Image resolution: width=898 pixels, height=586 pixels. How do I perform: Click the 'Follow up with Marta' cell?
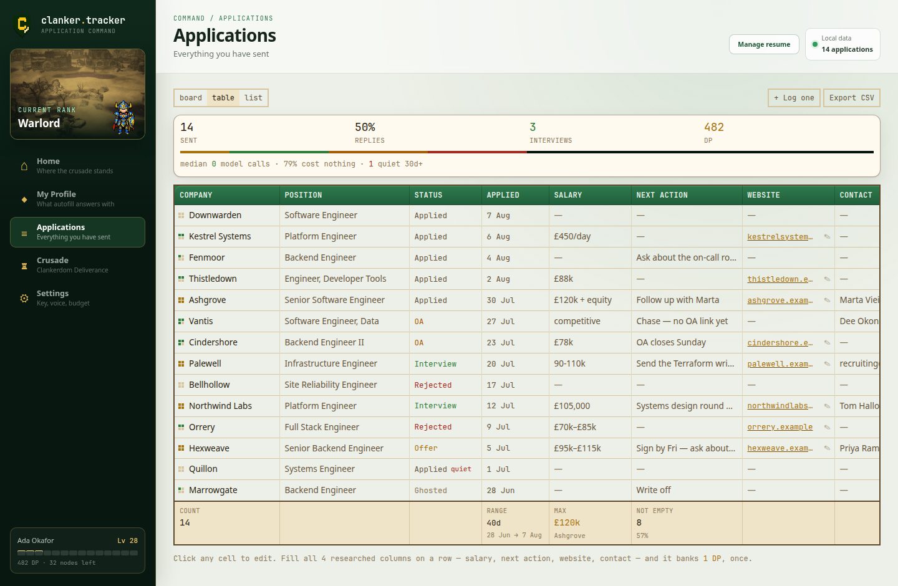tap(687, 300)
